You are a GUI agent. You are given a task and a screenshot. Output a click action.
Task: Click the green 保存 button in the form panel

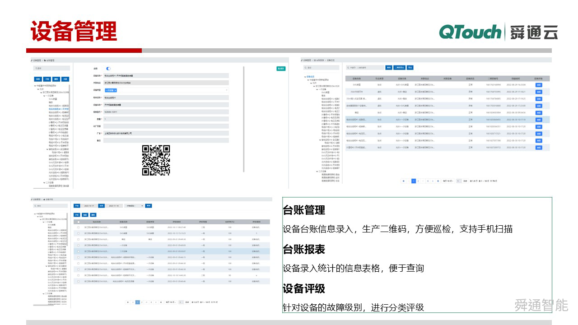point(281,69)
